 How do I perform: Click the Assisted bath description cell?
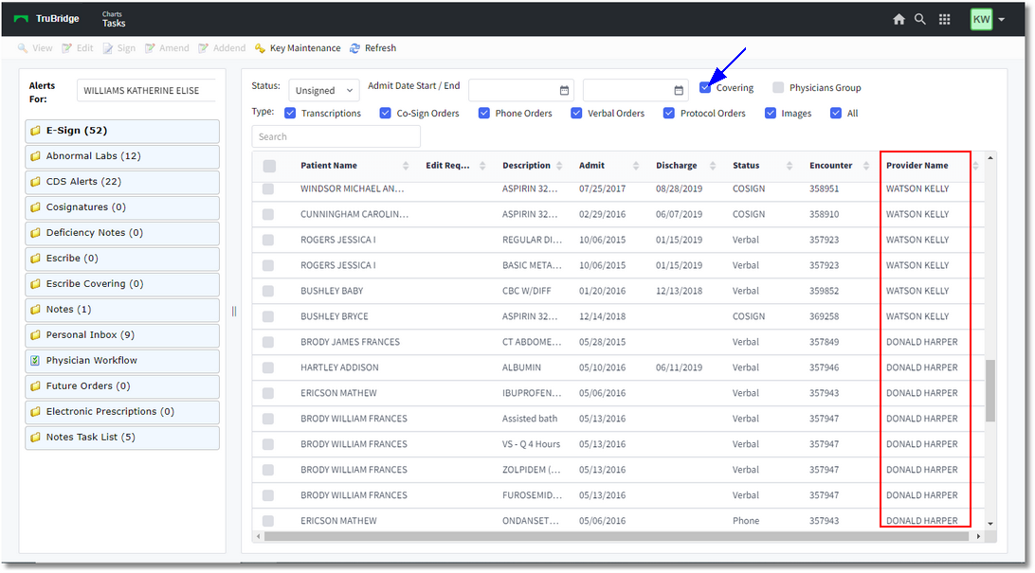[x=530, y=419]
